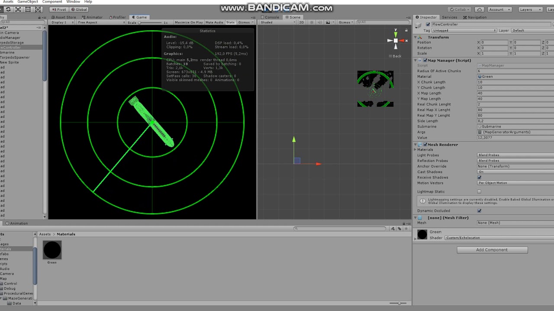Open Cast Shadows dropdown
Screen dimensions: 554x311
(515, 172)
